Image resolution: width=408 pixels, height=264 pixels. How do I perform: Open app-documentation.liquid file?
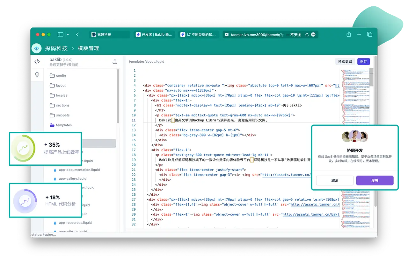(79, 170)
